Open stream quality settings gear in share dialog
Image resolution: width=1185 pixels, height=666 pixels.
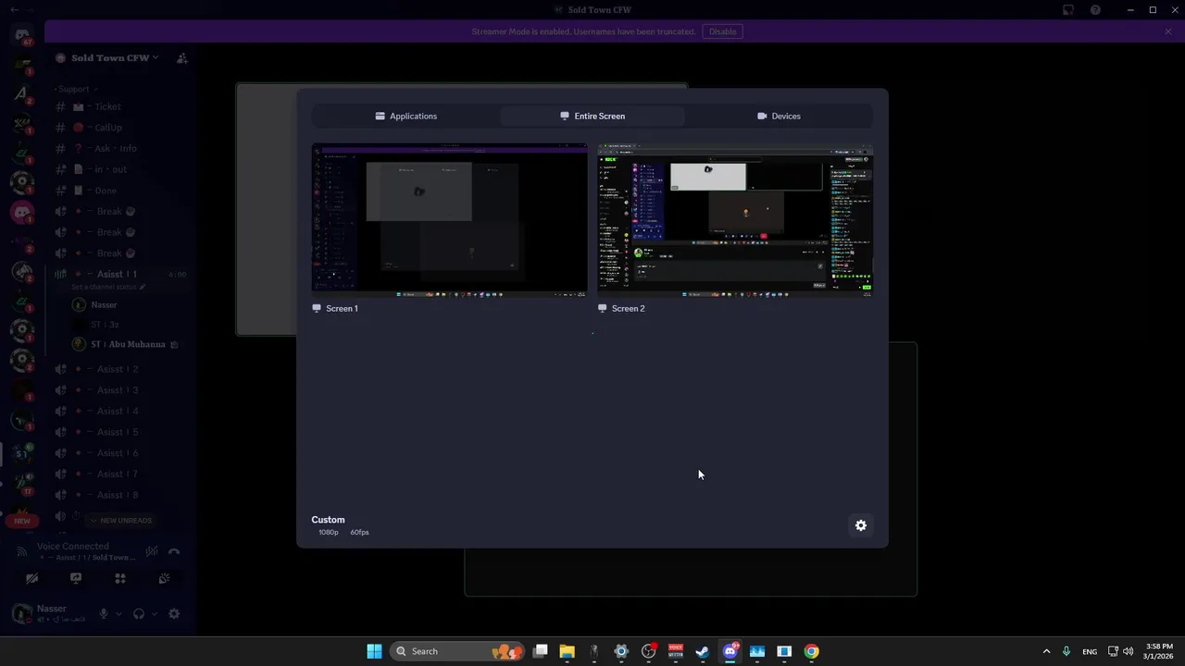click(861, 525)
